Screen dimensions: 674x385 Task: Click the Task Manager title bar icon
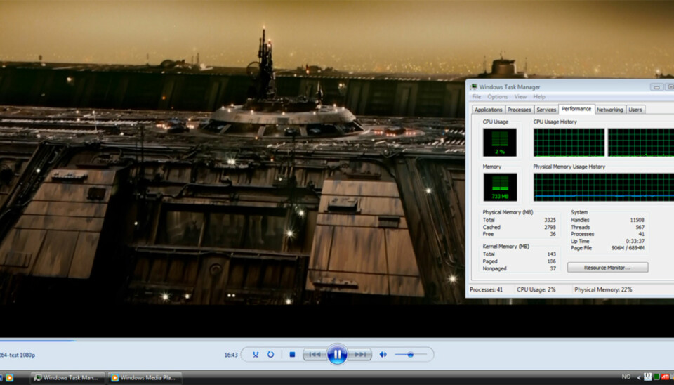(x=474, y=87)
